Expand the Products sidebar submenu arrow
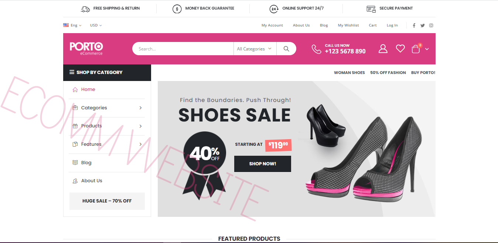Image resolution: width=498 pixels, height=243 pixels. point(140,126)
